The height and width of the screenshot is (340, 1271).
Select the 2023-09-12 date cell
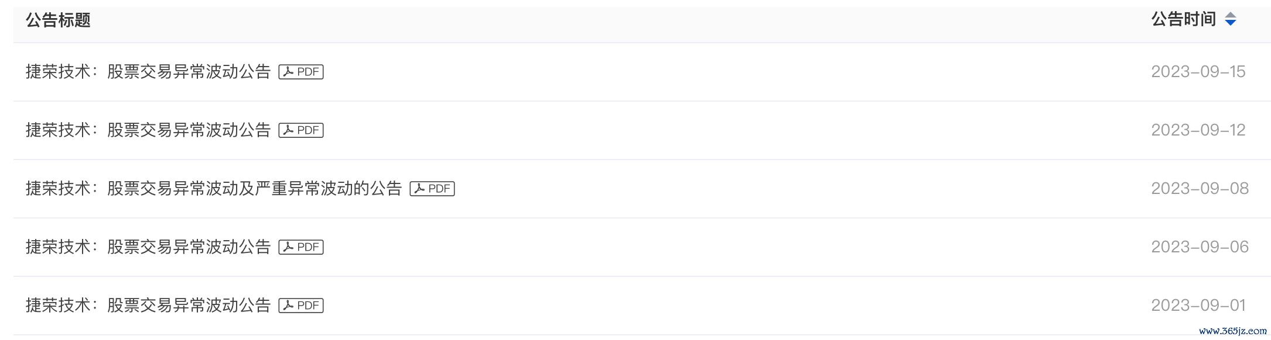pos(1198,130)
